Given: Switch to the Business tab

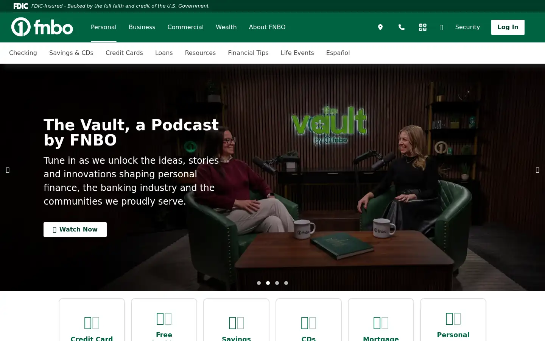Looking at the screenshot, I should click(142, 27).
